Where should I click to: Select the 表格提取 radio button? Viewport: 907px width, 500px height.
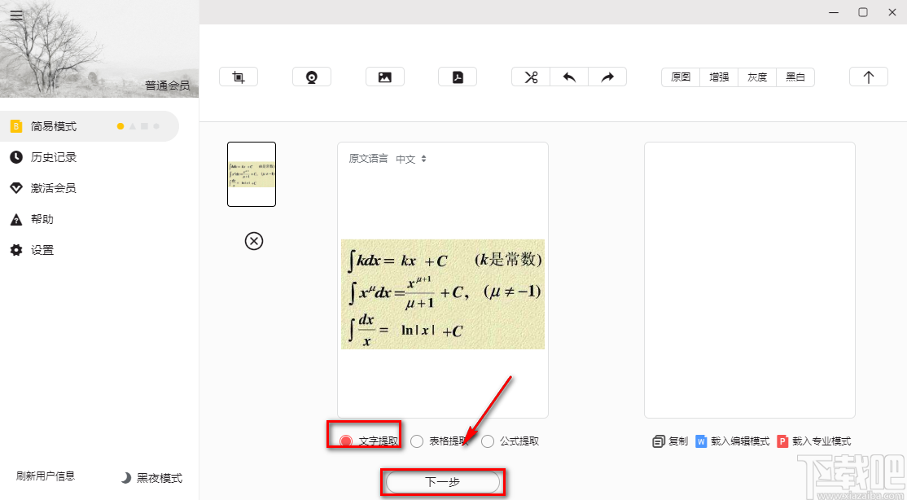coord(417,441)
